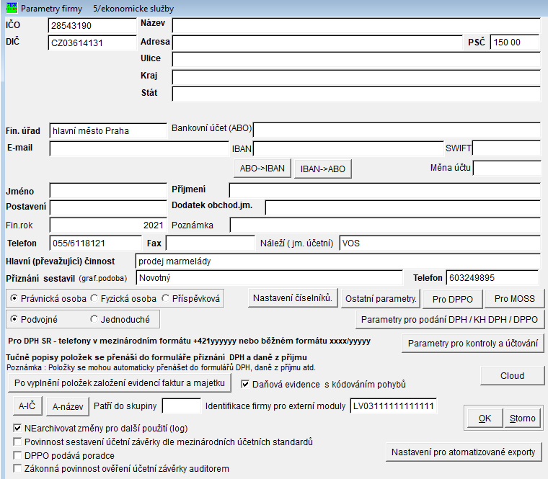This screenshot has width=548, height=479.
Task: Click into the Adresa input field
Action: coord(317,42)
